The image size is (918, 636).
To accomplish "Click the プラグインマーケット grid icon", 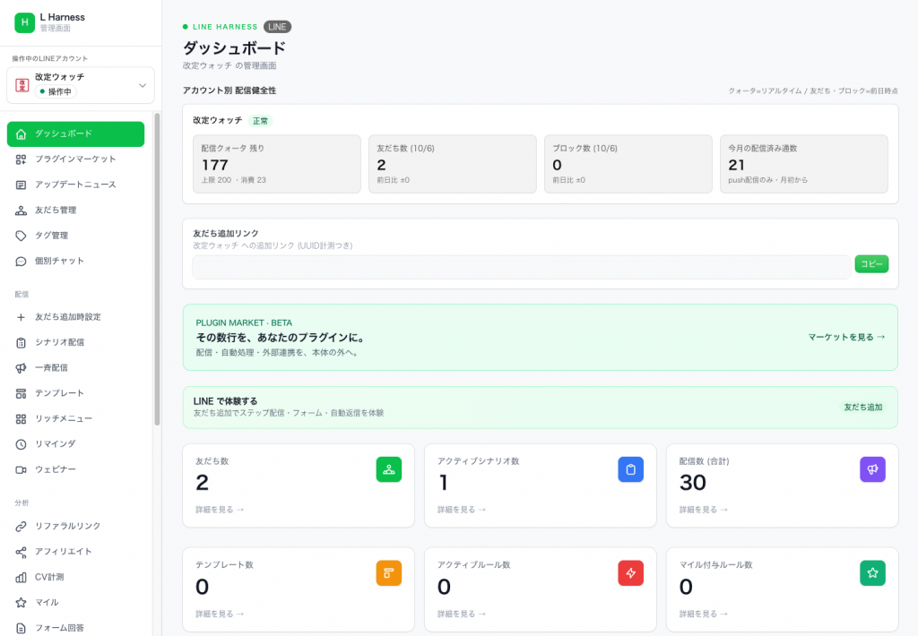I will tap(22, 159).
